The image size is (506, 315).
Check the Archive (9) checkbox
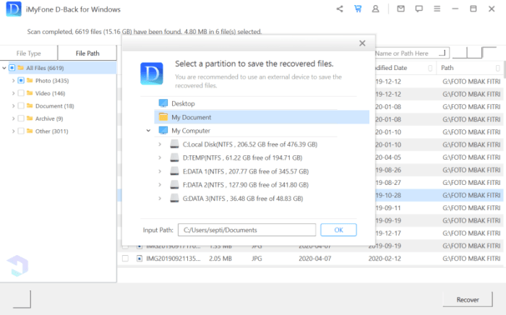click(21, 118)
